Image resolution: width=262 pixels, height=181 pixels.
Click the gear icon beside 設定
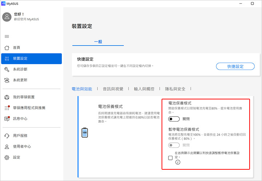(x=7, y=157)
